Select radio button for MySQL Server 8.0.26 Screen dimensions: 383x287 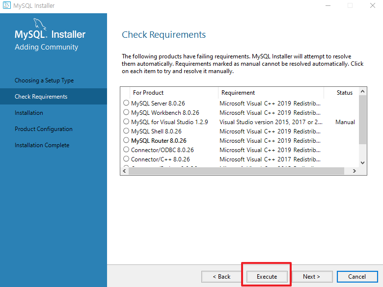point(126,103)
